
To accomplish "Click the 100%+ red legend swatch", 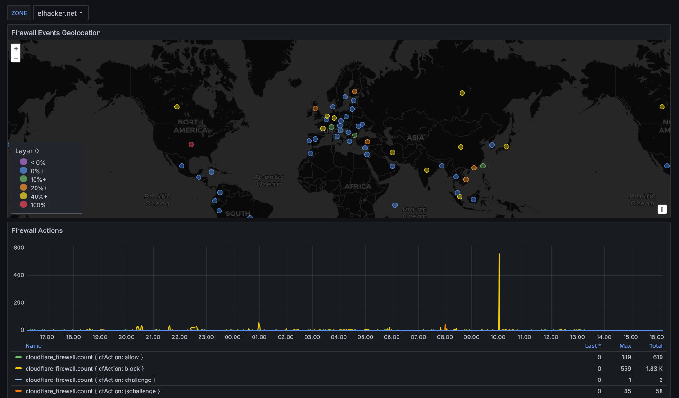I will pos(23,204).
